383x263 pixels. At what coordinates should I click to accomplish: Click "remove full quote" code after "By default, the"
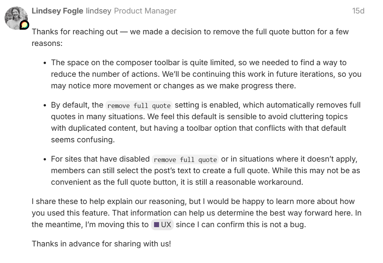tap(139, 105)
